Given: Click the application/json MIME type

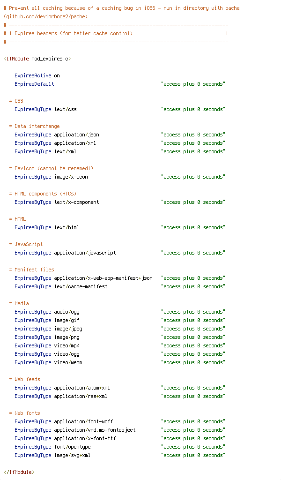Looking at the screenshot, I should point(76,135).
